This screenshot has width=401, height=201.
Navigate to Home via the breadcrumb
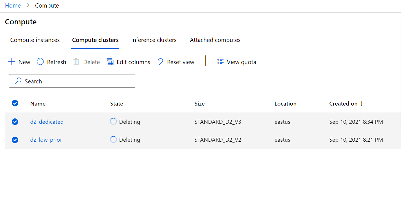(13, 5)
